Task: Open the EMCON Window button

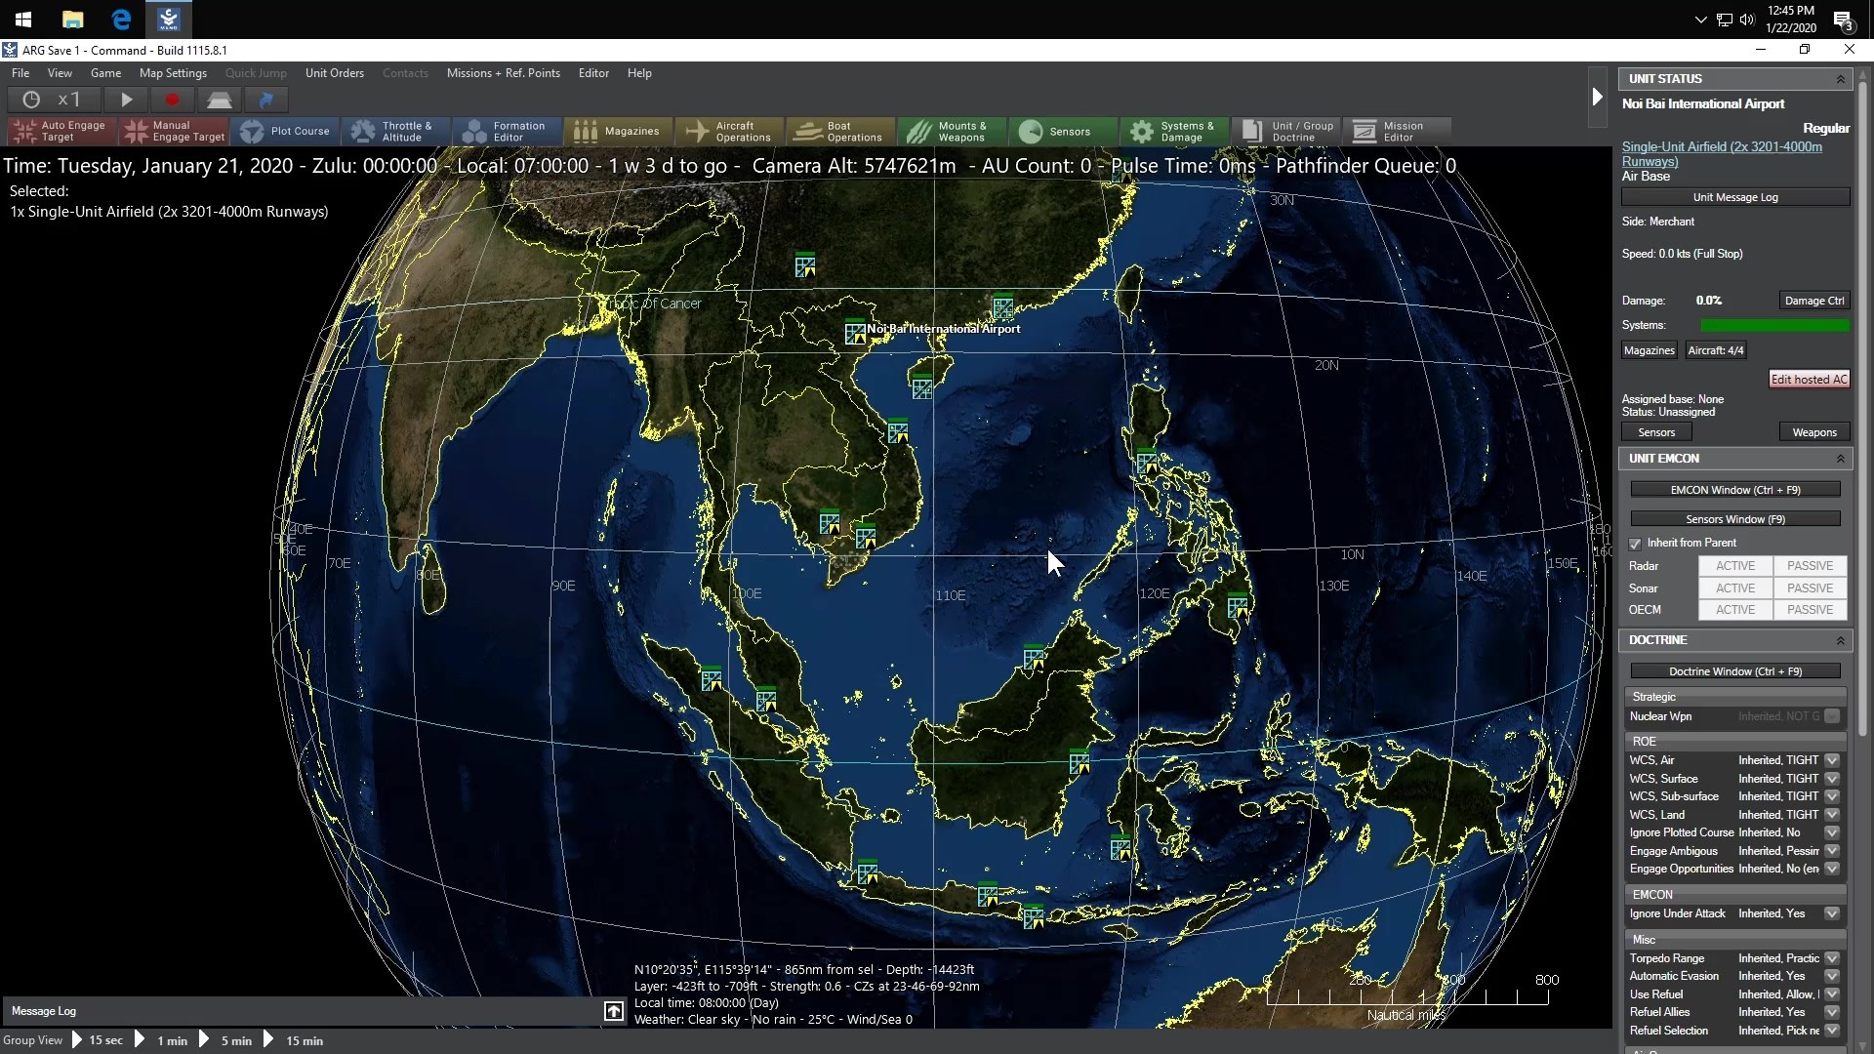Action: click(x=1735, y=490)
